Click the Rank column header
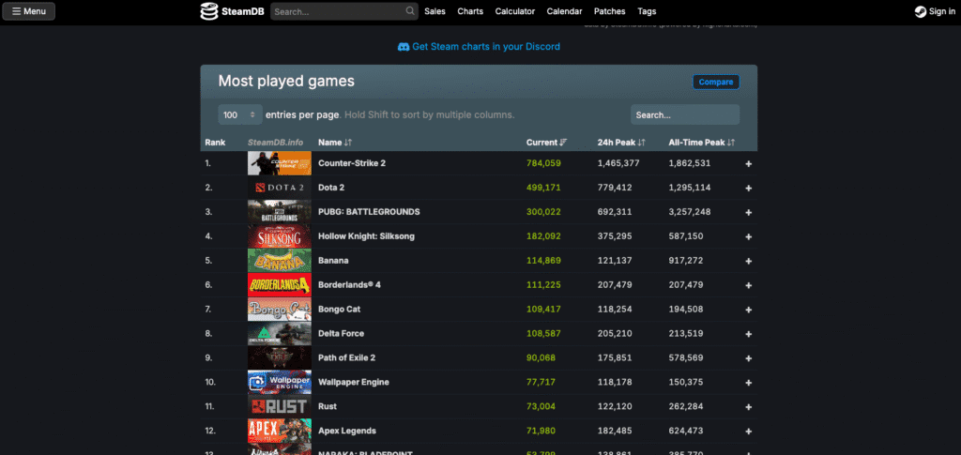 click(x=215, y=142)
